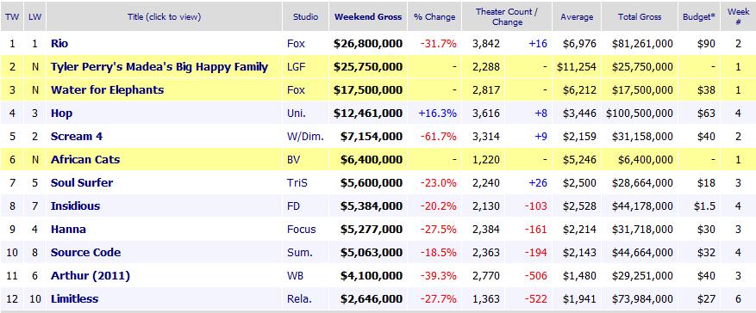Image resolution: width=756 pixels, height=313 pixels.
Task: Open the Soul Surfer movie link
Action: coord(82,182)
